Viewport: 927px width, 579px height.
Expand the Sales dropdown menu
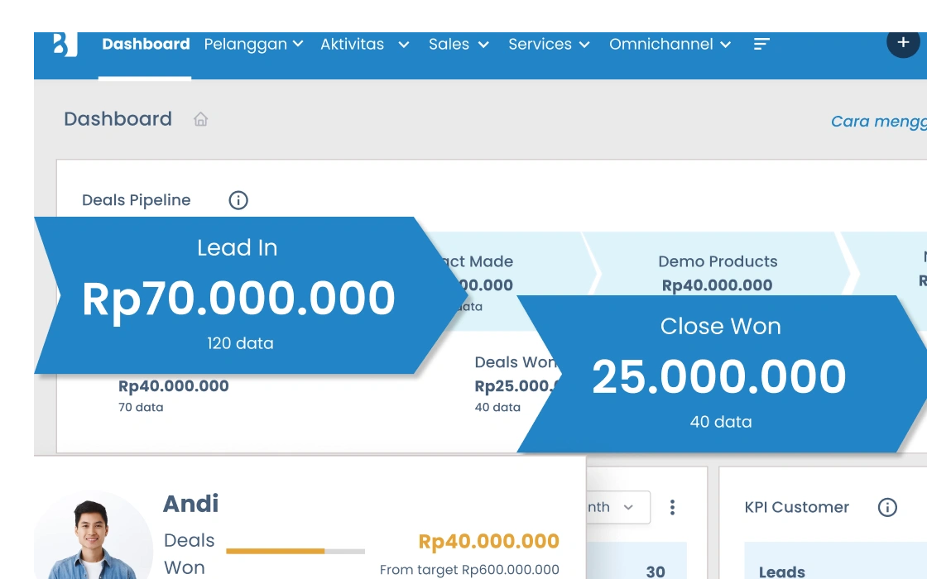point(459,45)
